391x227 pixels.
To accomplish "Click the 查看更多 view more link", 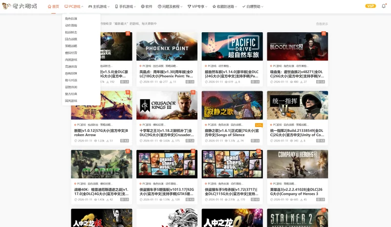I will tap(322, 24).
